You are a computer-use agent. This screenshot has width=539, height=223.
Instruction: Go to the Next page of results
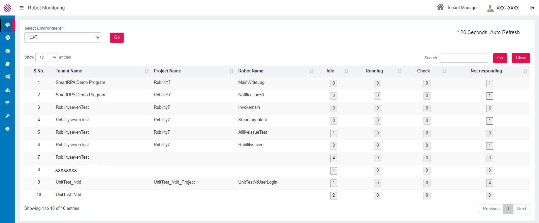pyautogui.click(x=521, y=209)
